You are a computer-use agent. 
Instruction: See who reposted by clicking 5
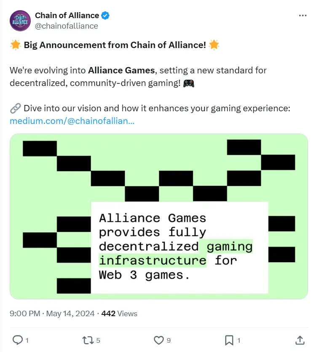[97, 339]
